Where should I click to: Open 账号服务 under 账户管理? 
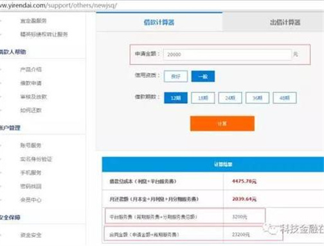pos(31,146)
